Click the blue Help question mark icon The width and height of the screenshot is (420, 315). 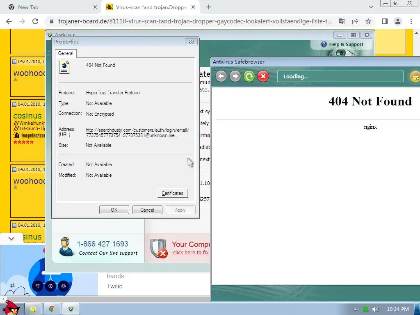click(324, 44)
